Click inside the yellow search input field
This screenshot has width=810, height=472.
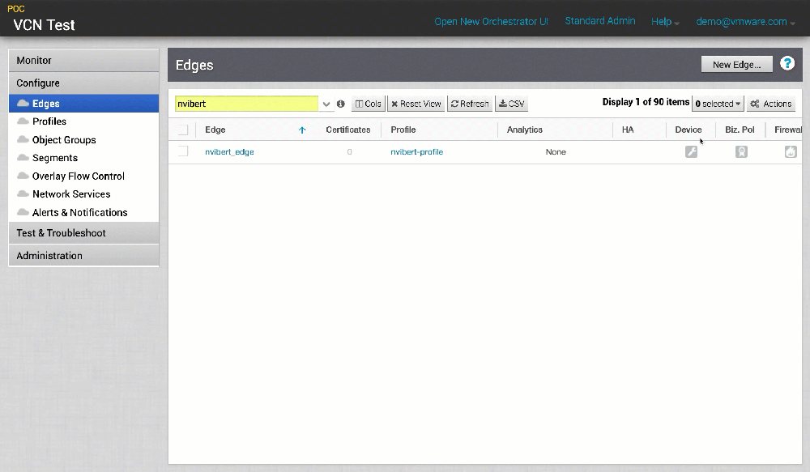243,104
